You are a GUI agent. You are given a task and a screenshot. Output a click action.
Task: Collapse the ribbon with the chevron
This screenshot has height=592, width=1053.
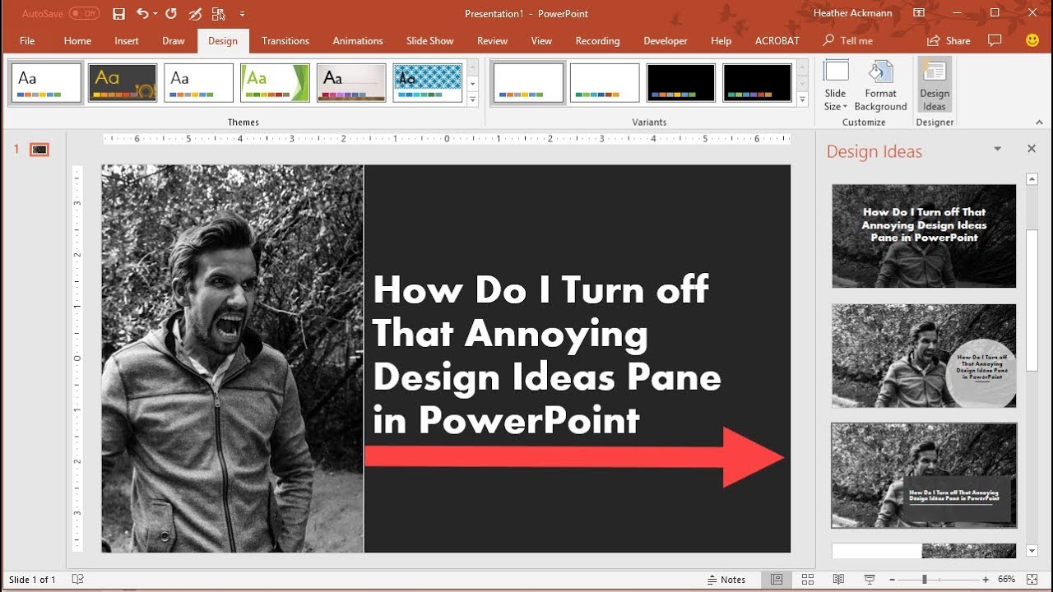pyautogui.click(x=1040, y=122)
